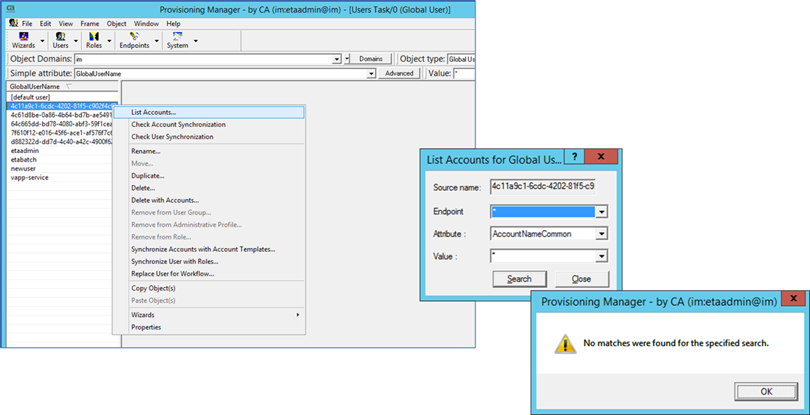The width and height of the screenshot is (810, 415).
Task: Open the Edit menu
Action: (46, 24)
